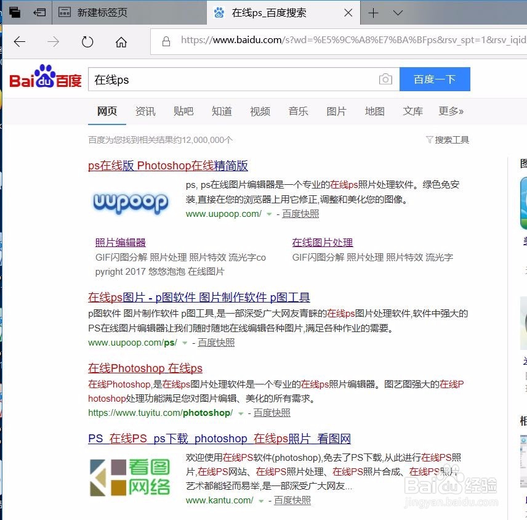Switch to the 新建标签页 tab
The height and width of the screenshot is (520, 527).
click(129, 12)
